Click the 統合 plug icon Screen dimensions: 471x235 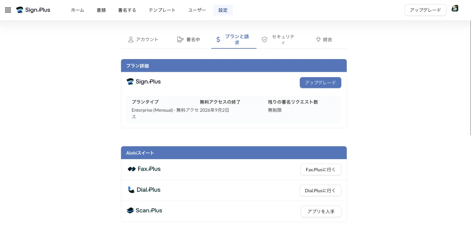(318, 39)
